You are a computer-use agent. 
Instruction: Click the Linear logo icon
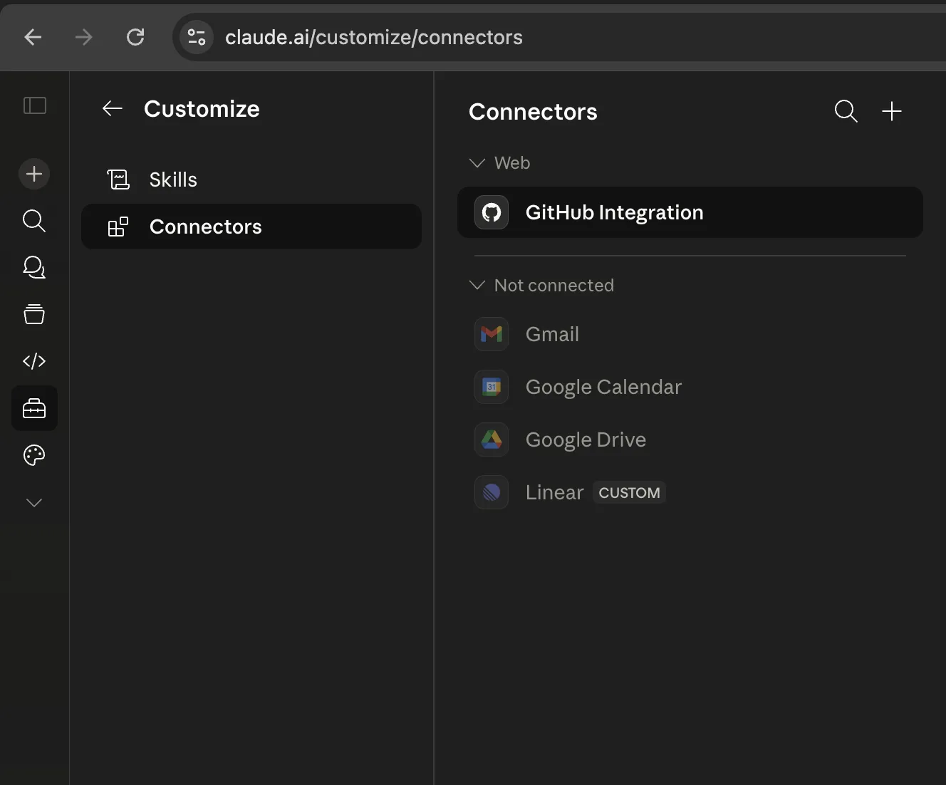pyautogui.click(x=492, y=492)
